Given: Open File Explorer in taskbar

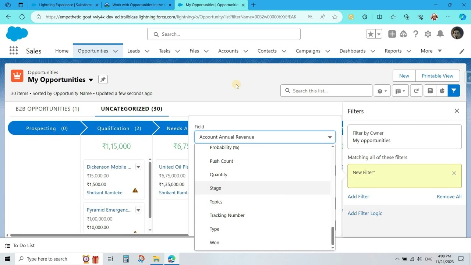Looking at the screenshot, I should pos(156,259).
